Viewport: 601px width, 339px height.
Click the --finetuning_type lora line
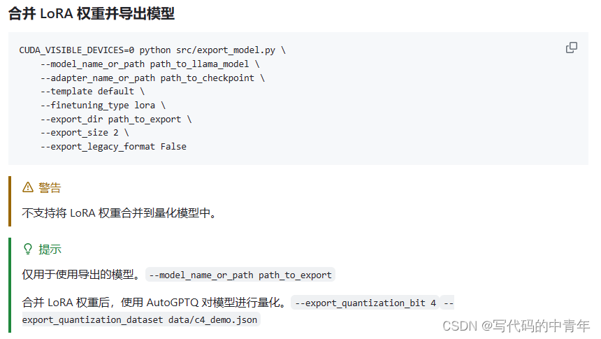(103, 105)
